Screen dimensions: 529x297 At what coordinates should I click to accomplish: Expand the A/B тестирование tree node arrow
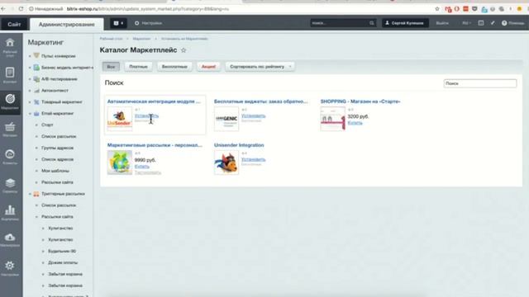click(30, 79)
